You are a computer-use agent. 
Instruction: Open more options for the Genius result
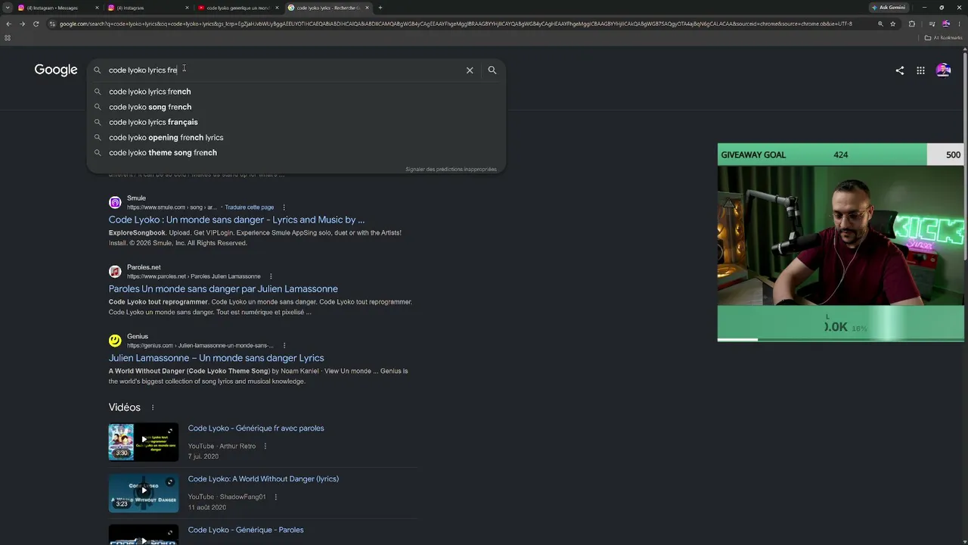(284, 345)
